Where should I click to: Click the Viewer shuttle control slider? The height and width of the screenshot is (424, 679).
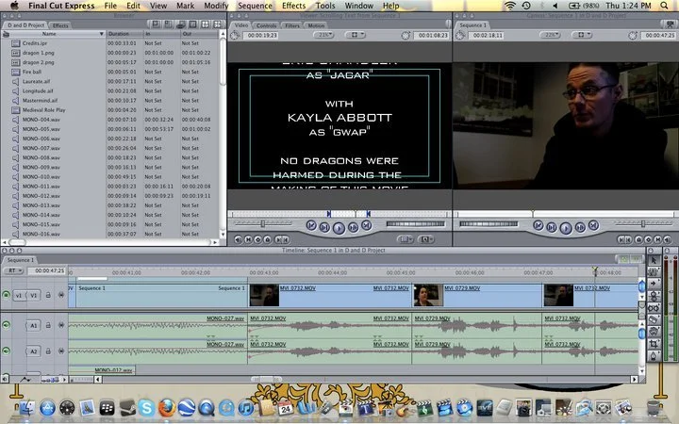[263, 223]
